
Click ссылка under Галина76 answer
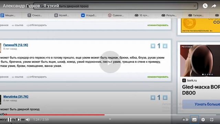[18, 77]
